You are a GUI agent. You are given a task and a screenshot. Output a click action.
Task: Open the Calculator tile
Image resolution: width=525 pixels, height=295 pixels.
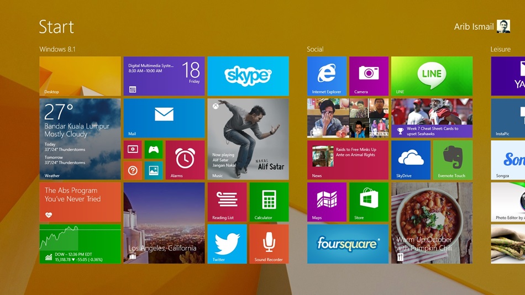269,202
